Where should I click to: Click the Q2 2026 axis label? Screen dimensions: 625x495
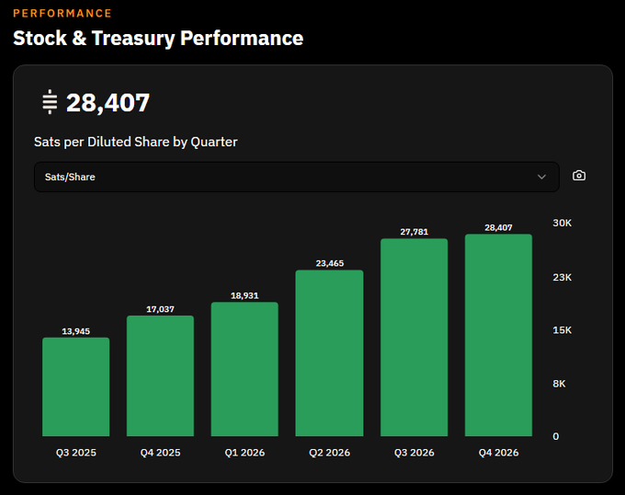pyautogui.click(x=329, y=453)
